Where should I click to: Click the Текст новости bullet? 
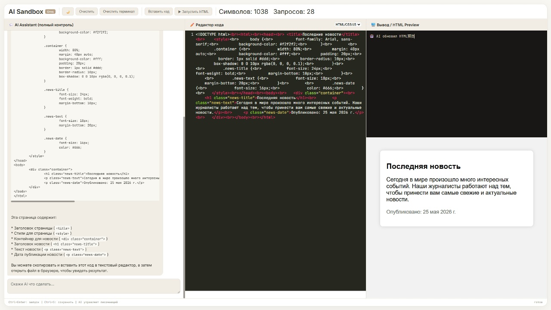click(x=49, y=249)
